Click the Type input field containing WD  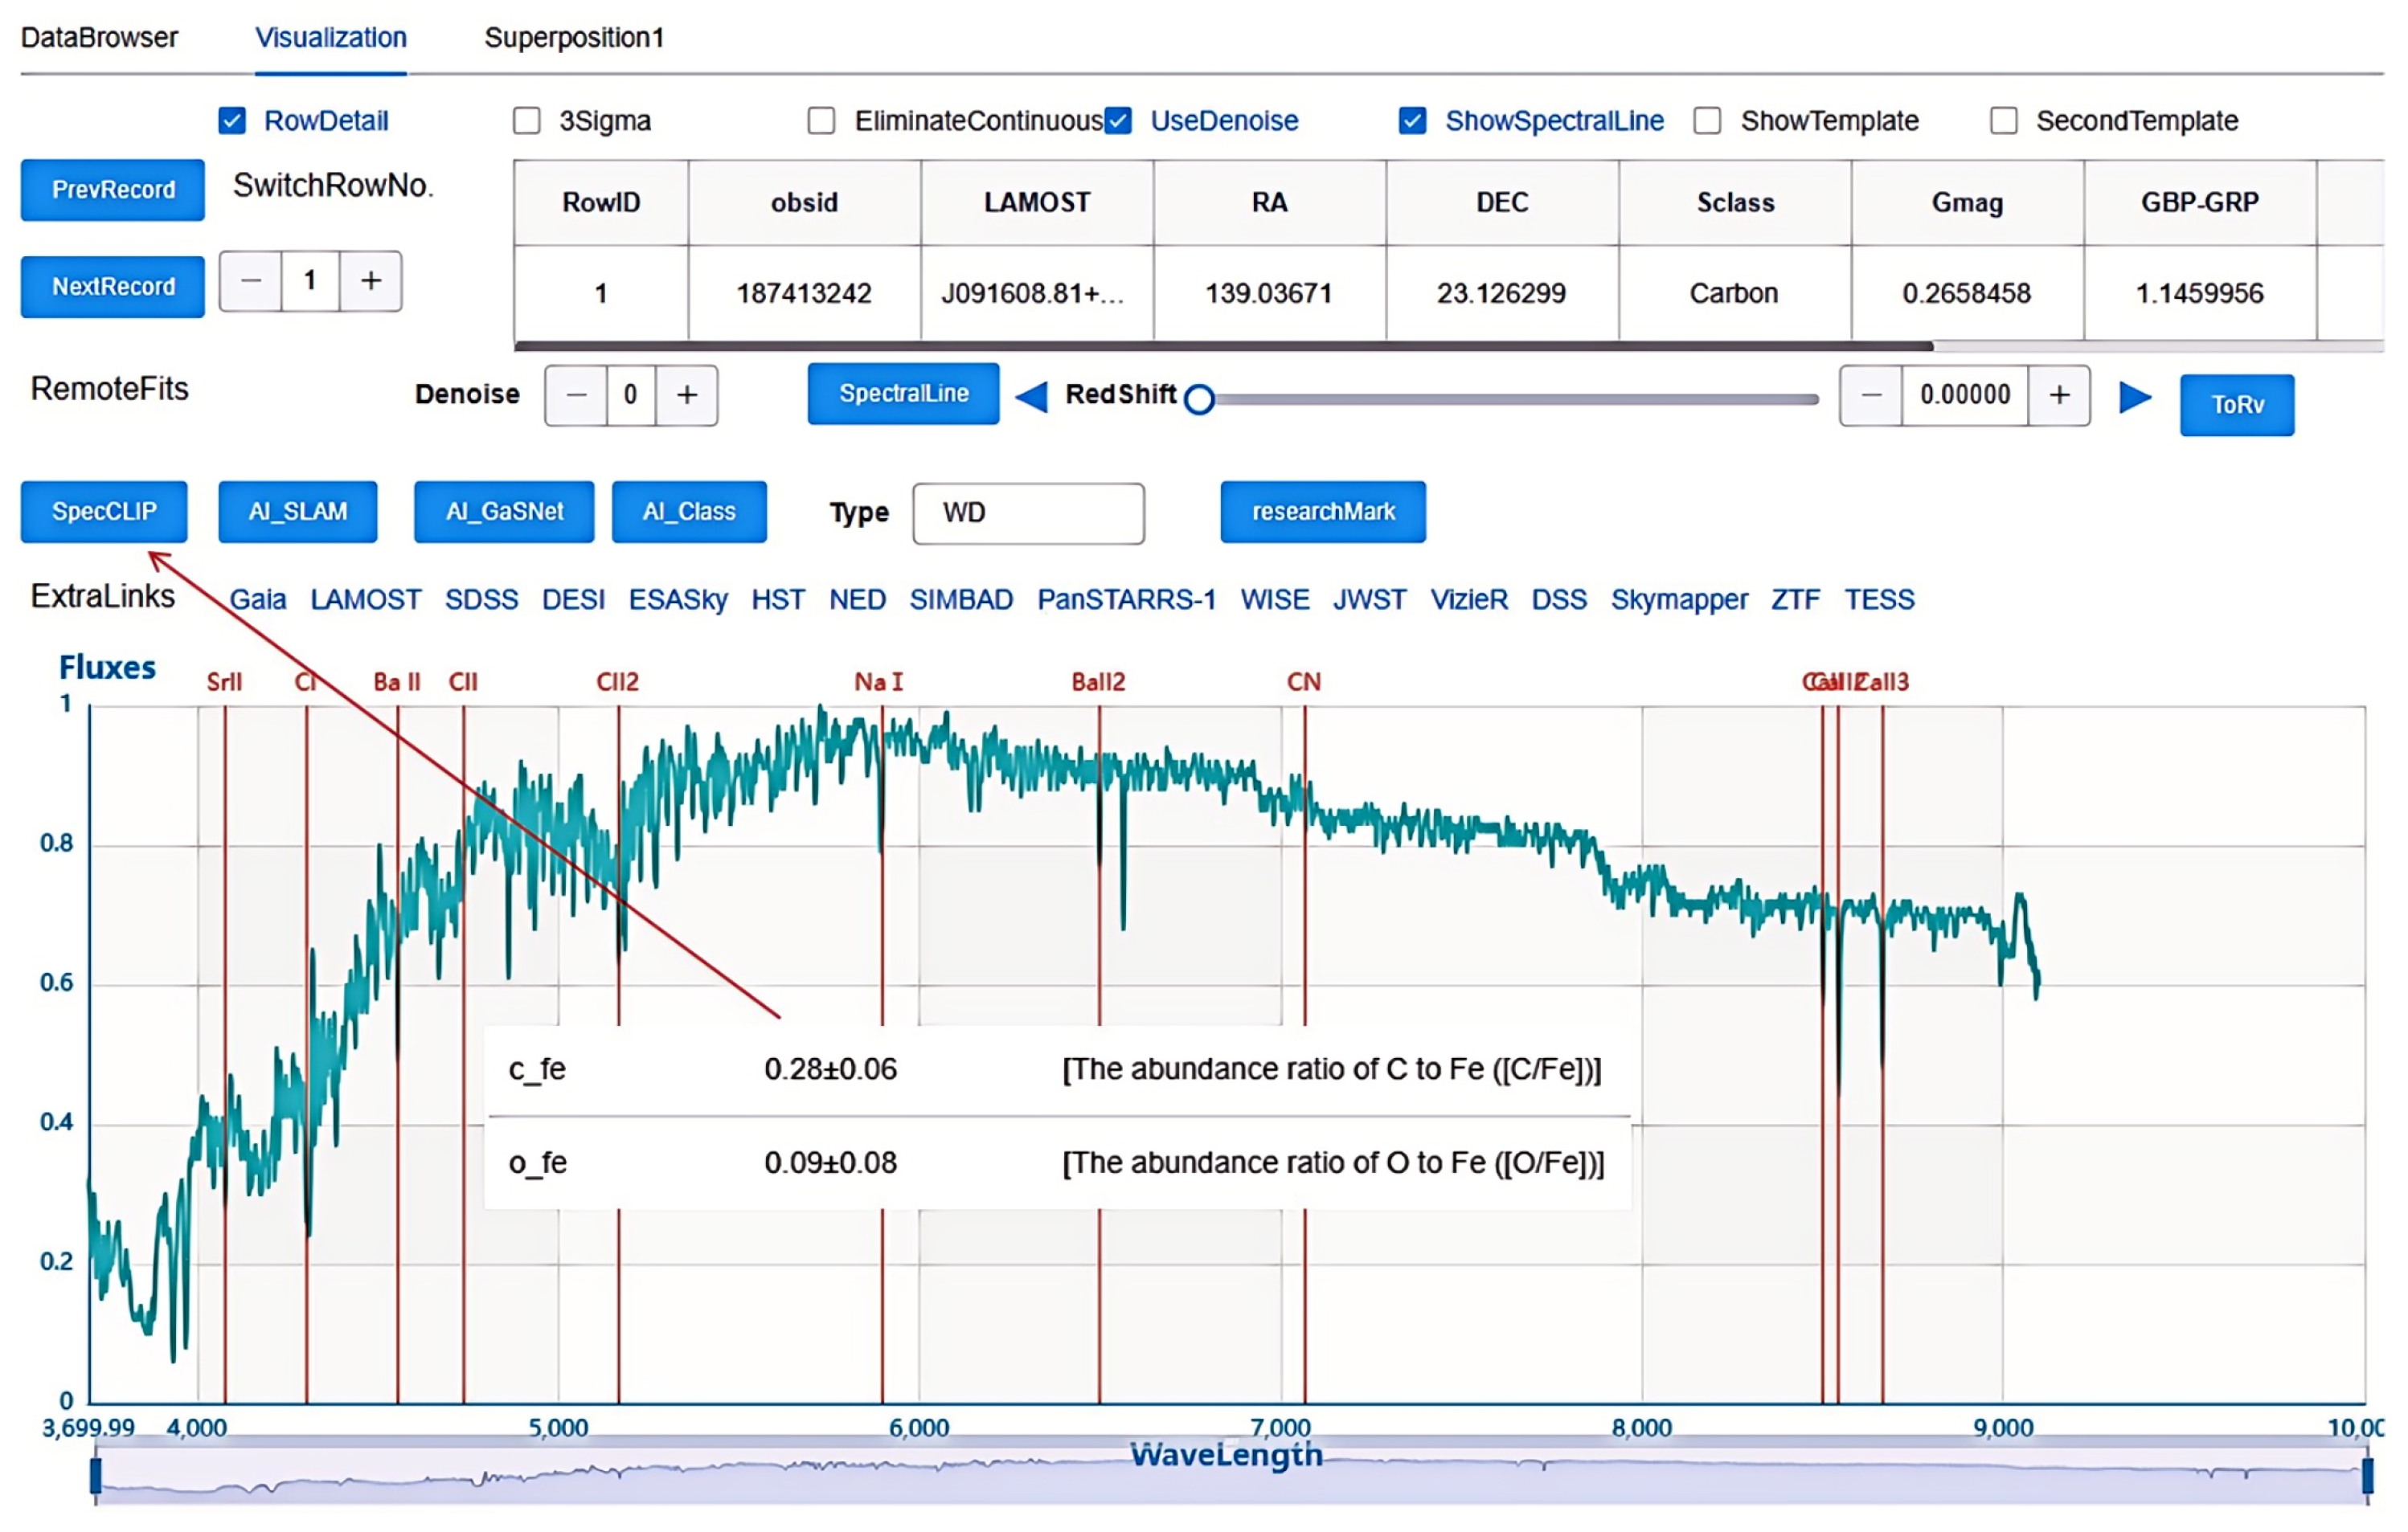(1028, 513)
